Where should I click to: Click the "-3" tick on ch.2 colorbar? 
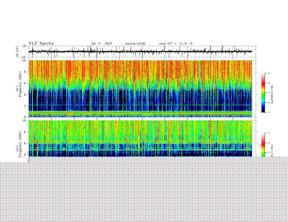click(x=268, y=133)
